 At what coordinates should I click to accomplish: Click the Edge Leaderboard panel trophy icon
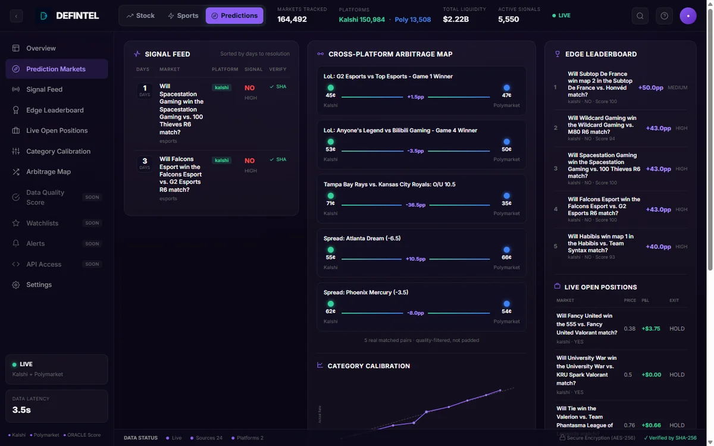click(x=558, y=54)
